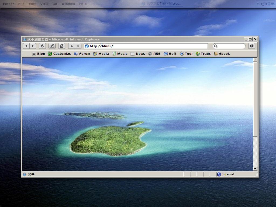Open the Customize bookmark

coord(59,54)
